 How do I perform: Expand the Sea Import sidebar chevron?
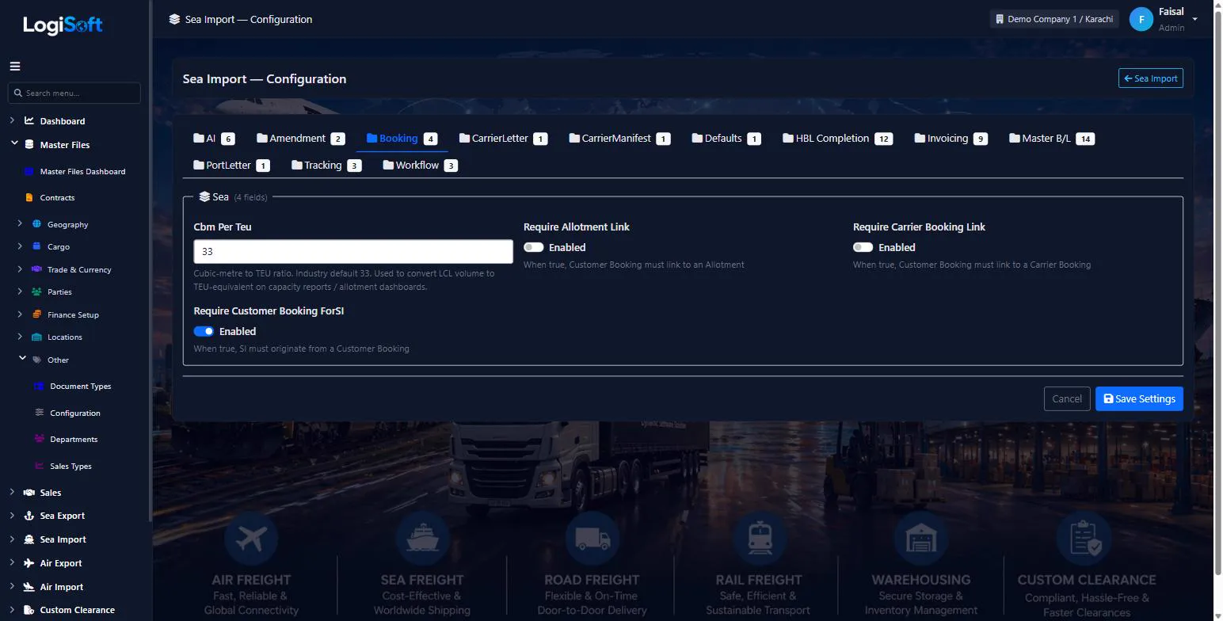click(12, 539)
